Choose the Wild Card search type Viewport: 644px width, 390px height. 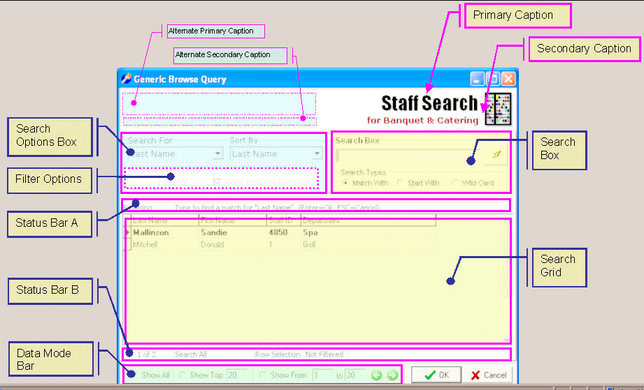click(456, 183)
